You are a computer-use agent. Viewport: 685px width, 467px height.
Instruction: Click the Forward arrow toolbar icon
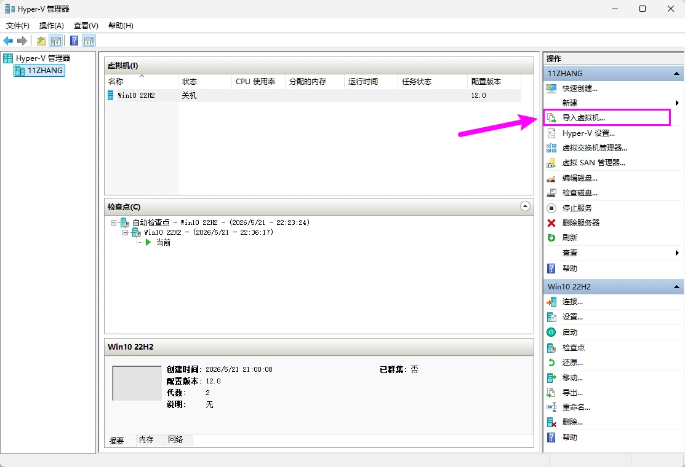coord(22,41)
